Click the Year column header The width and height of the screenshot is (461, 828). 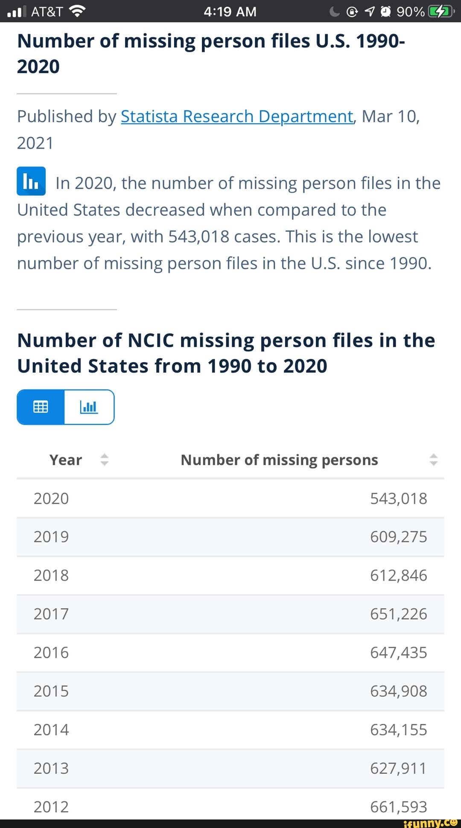pos(66,460)
